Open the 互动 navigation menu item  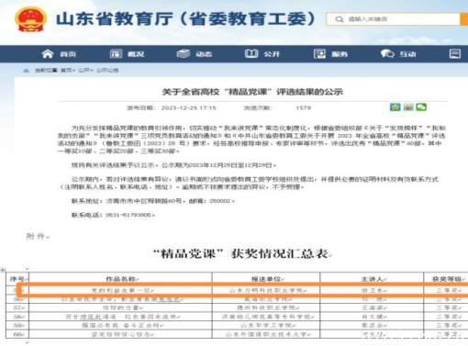pos(407,54)
